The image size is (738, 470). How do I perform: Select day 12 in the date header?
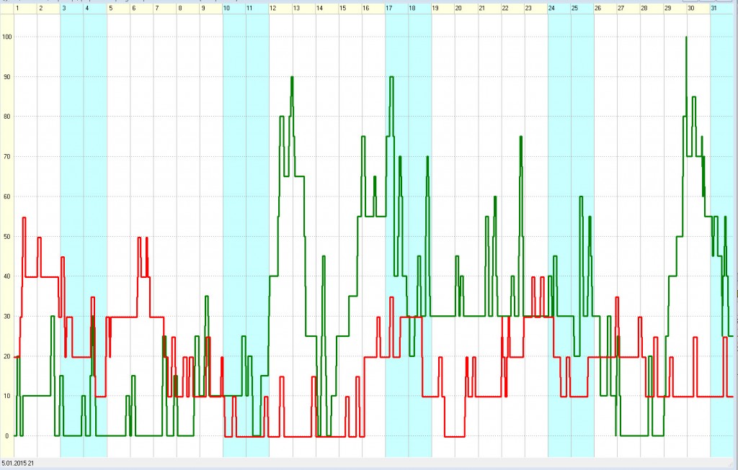(x=281, y=8)
